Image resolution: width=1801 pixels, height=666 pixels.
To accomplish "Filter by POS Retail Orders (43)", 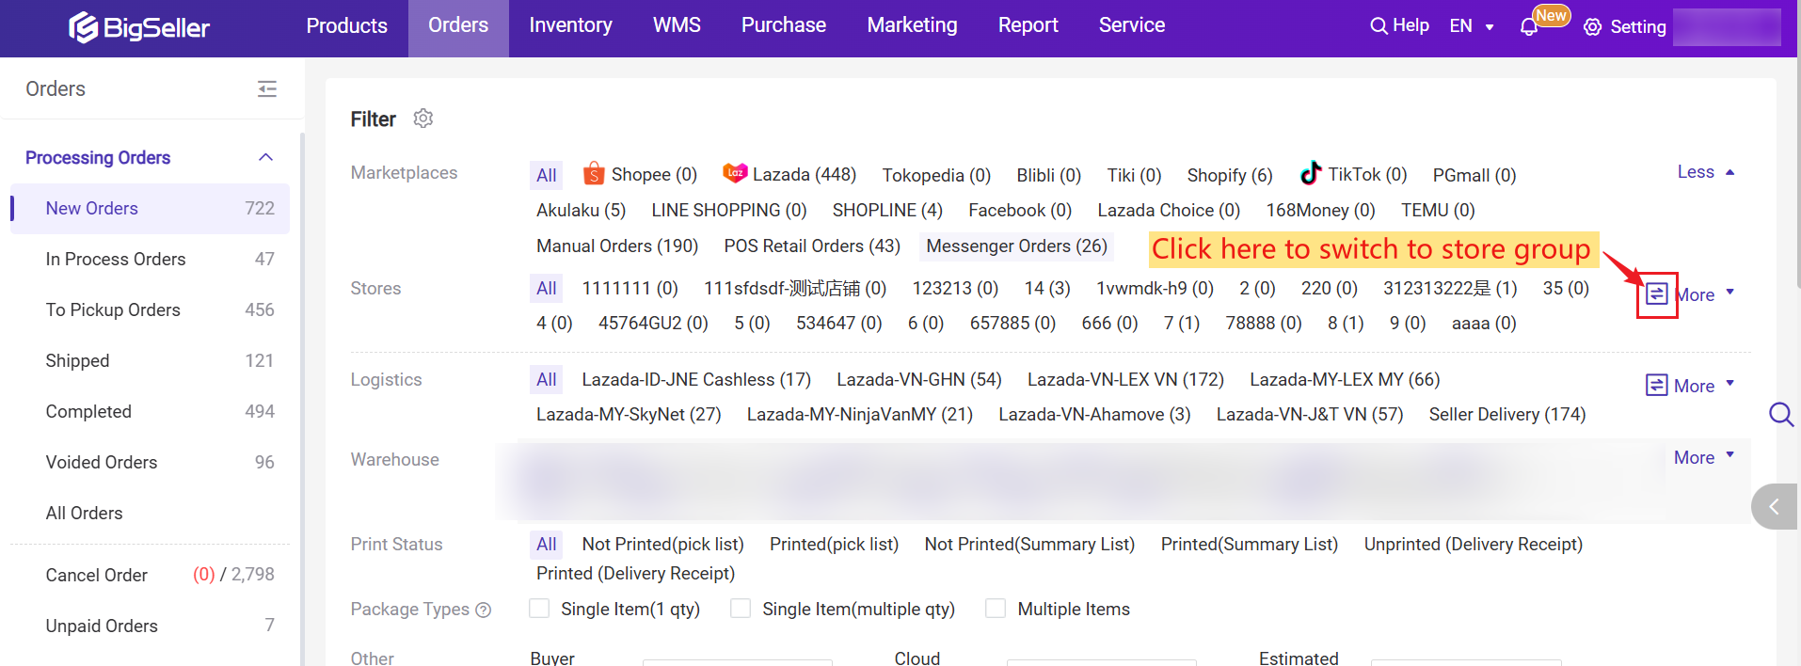I will [812, 246].
